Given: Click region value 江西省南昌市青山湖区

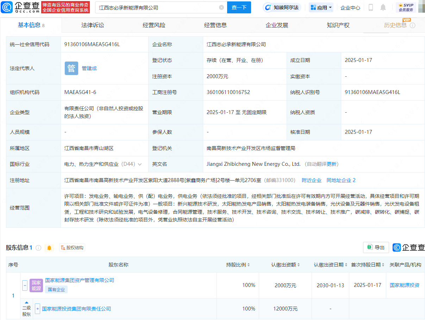Looking at the screenshot, I should pos(89,148).
